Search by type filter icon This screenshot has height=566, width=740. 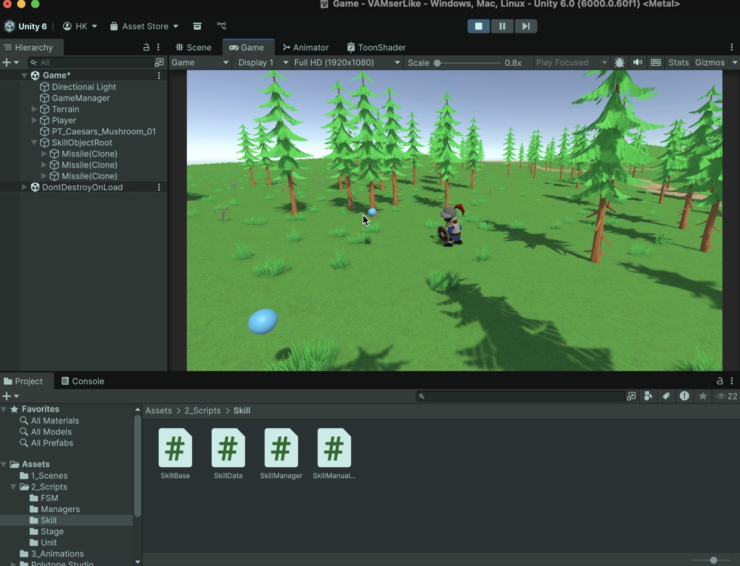(648, 396)
